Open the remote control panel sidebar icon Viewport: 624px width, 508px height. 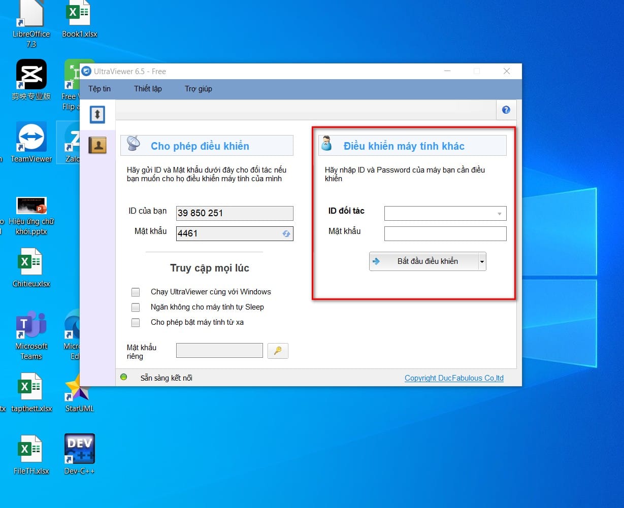(97, 114)
